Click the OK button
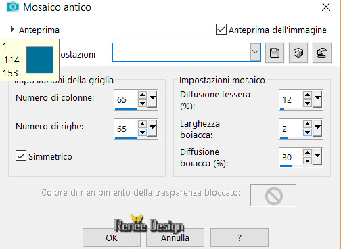 click(x=112, y=237)
